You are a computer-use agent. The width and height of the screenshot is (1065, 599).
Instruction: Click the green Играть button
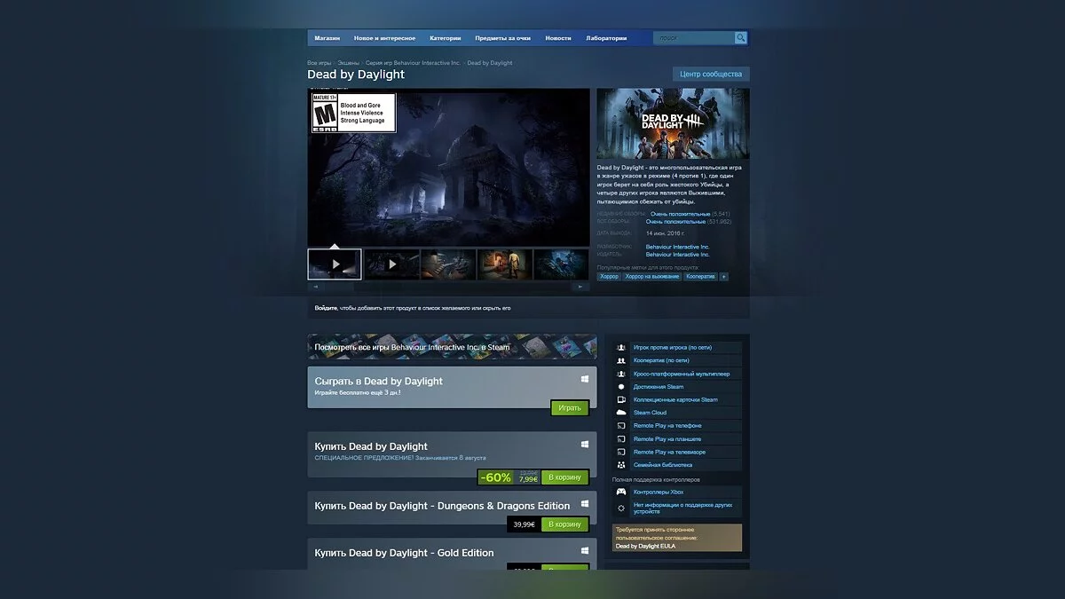click(x=570, y=408)
